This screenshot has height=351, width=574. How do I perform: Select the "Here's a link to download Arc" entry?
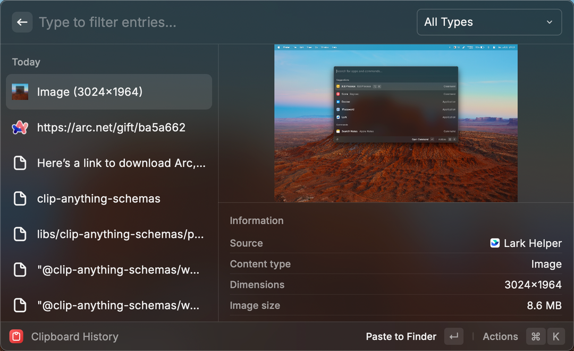121,163
